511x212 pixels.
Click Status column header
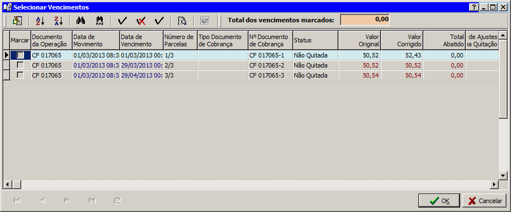pos(316,40)
